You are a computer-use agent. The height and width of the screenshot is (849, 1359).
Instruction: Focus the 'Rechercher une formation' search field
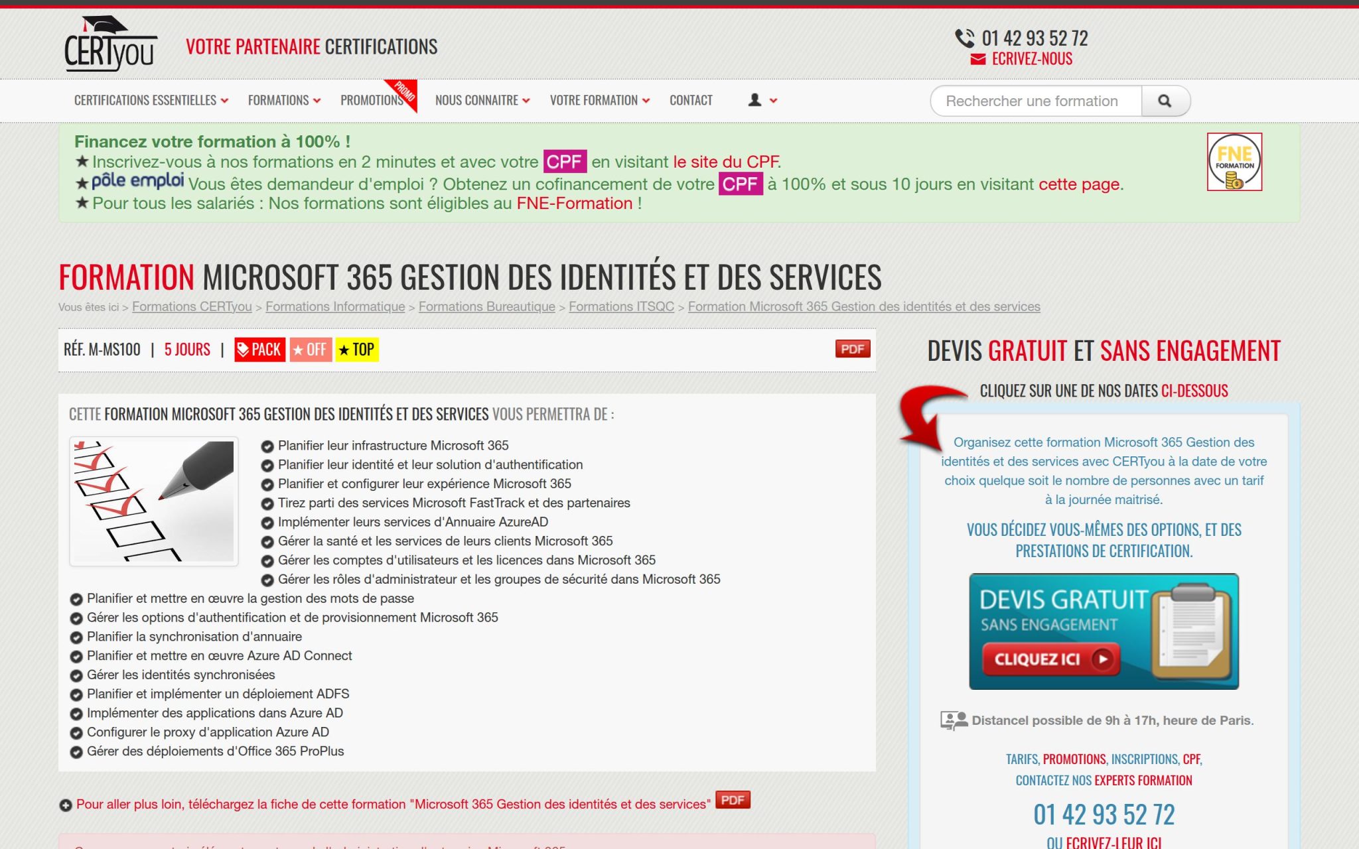click(x=1036, y=101)
